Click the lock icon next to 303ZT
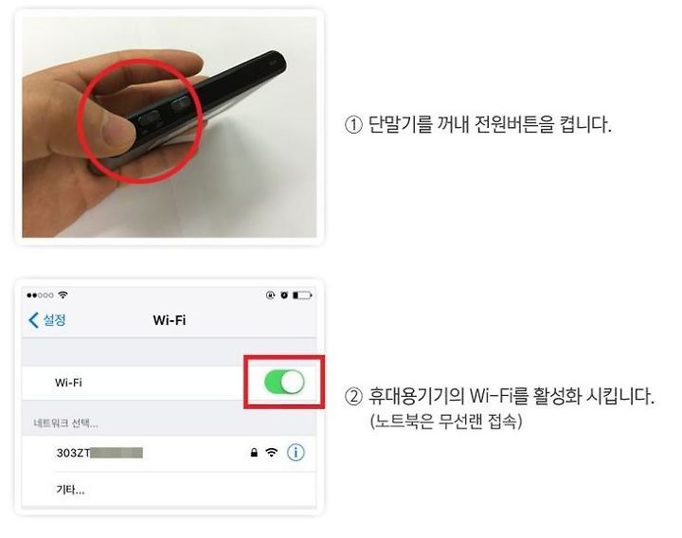Image resolution: width=682 pixels, height=538 pixels. pyautogui.click(x=254, y=453)
